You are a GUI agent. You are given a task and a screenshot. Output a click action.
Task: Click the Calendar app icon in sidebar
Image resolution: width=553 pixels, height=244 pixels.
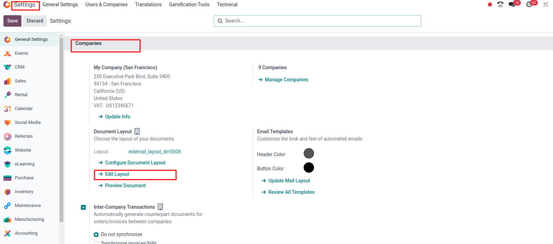[x=7, y=109]
